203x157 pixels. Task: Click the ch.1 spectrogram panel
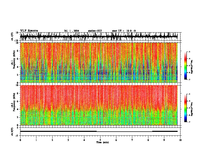[100, 63]
